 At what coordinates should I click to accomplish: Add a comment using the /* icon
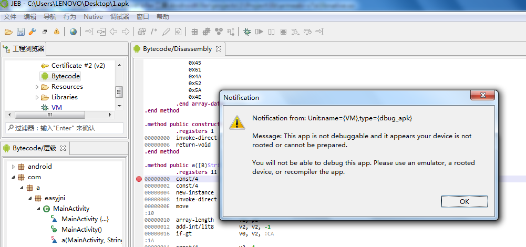coord(154,32)
